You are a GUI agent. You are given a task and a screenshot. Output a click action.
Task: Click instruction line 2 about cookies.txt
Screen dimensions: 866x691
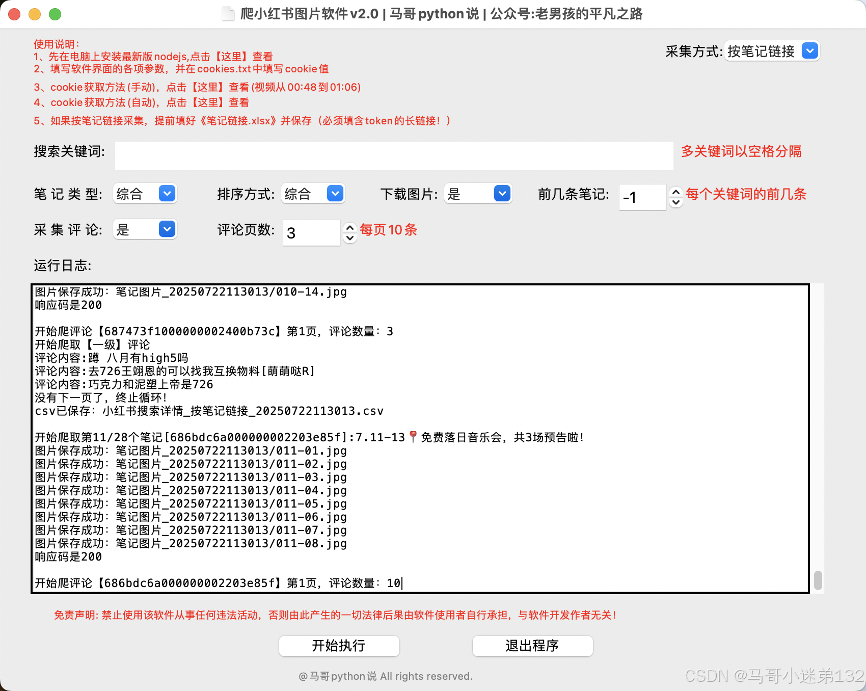click(181, 69)
